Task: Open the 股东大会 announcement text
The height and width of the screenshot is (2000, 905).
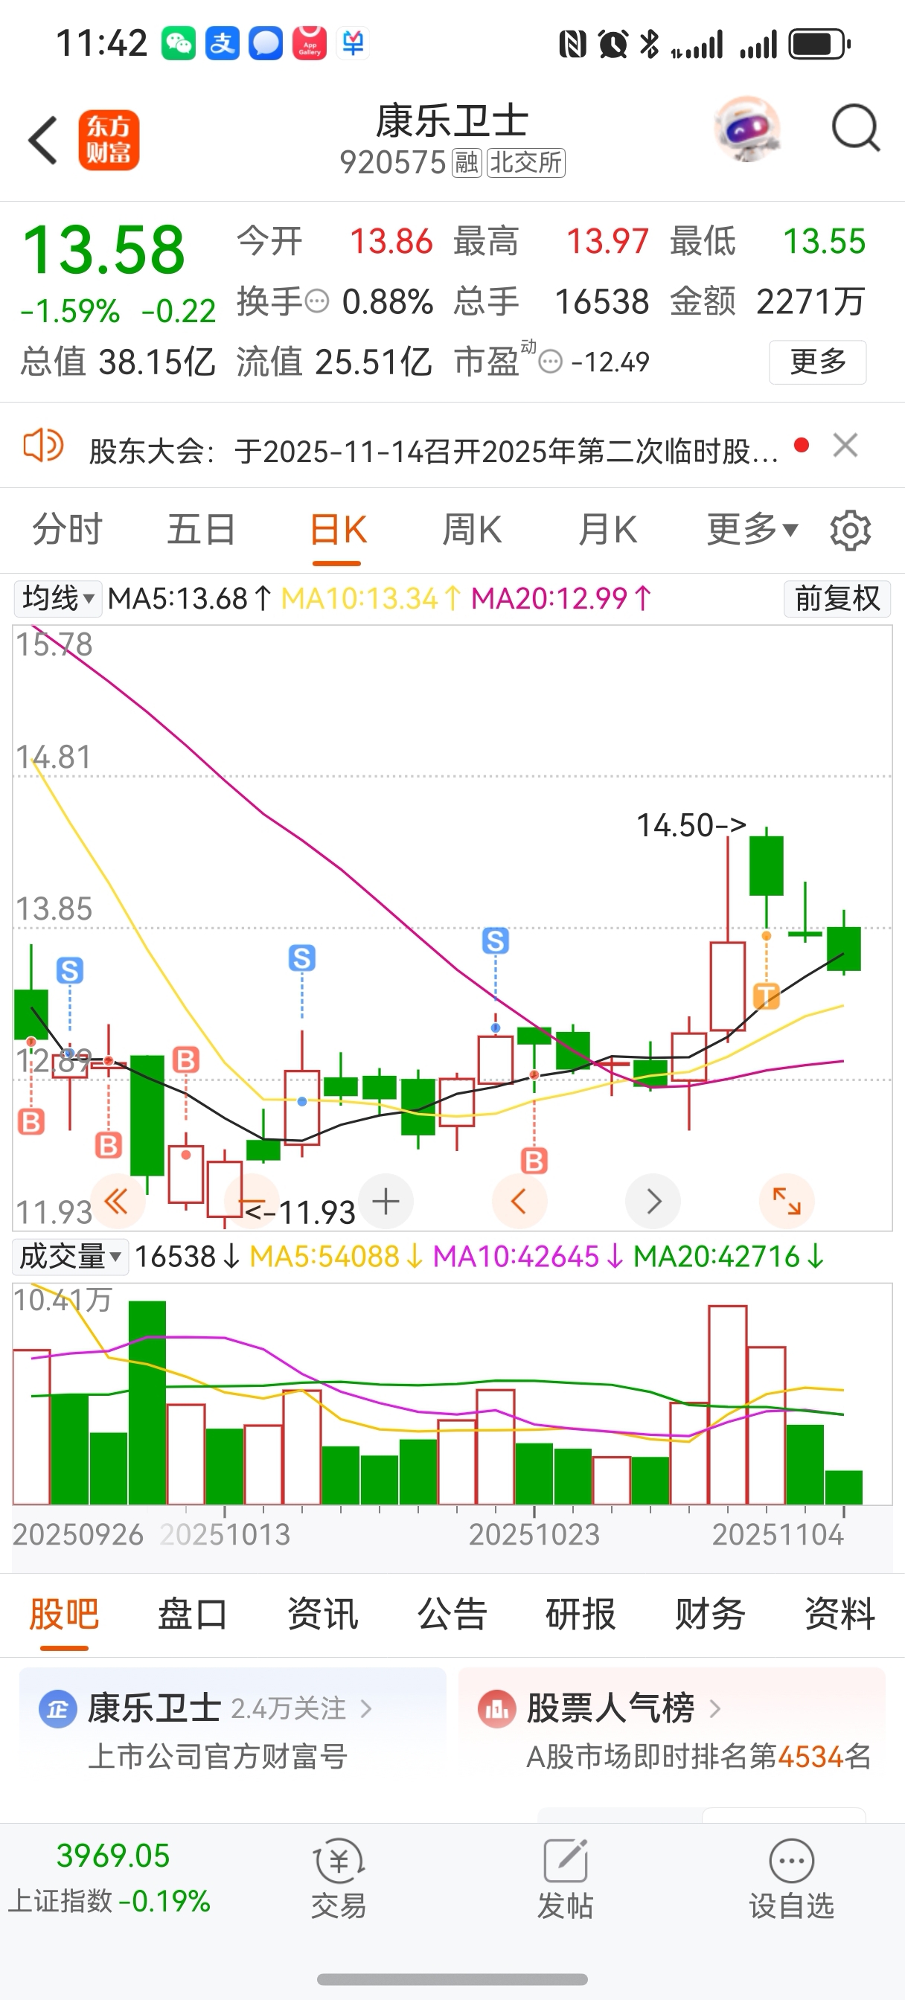Action: point(433,450)
